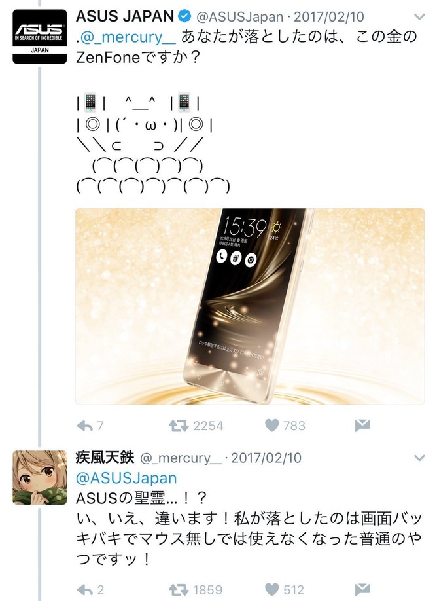Open the gold ZenFone image
The height and width of the screenshot is (601, 437).
coord(250,306)
